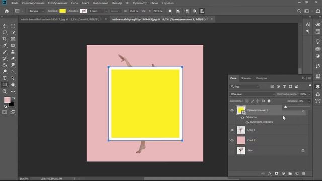
Task: Click the share icon at top right
Action: click(318, 11)
